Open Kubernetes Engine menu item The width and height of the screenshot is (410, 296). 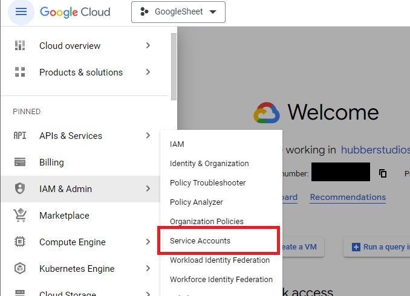point(80,268)
